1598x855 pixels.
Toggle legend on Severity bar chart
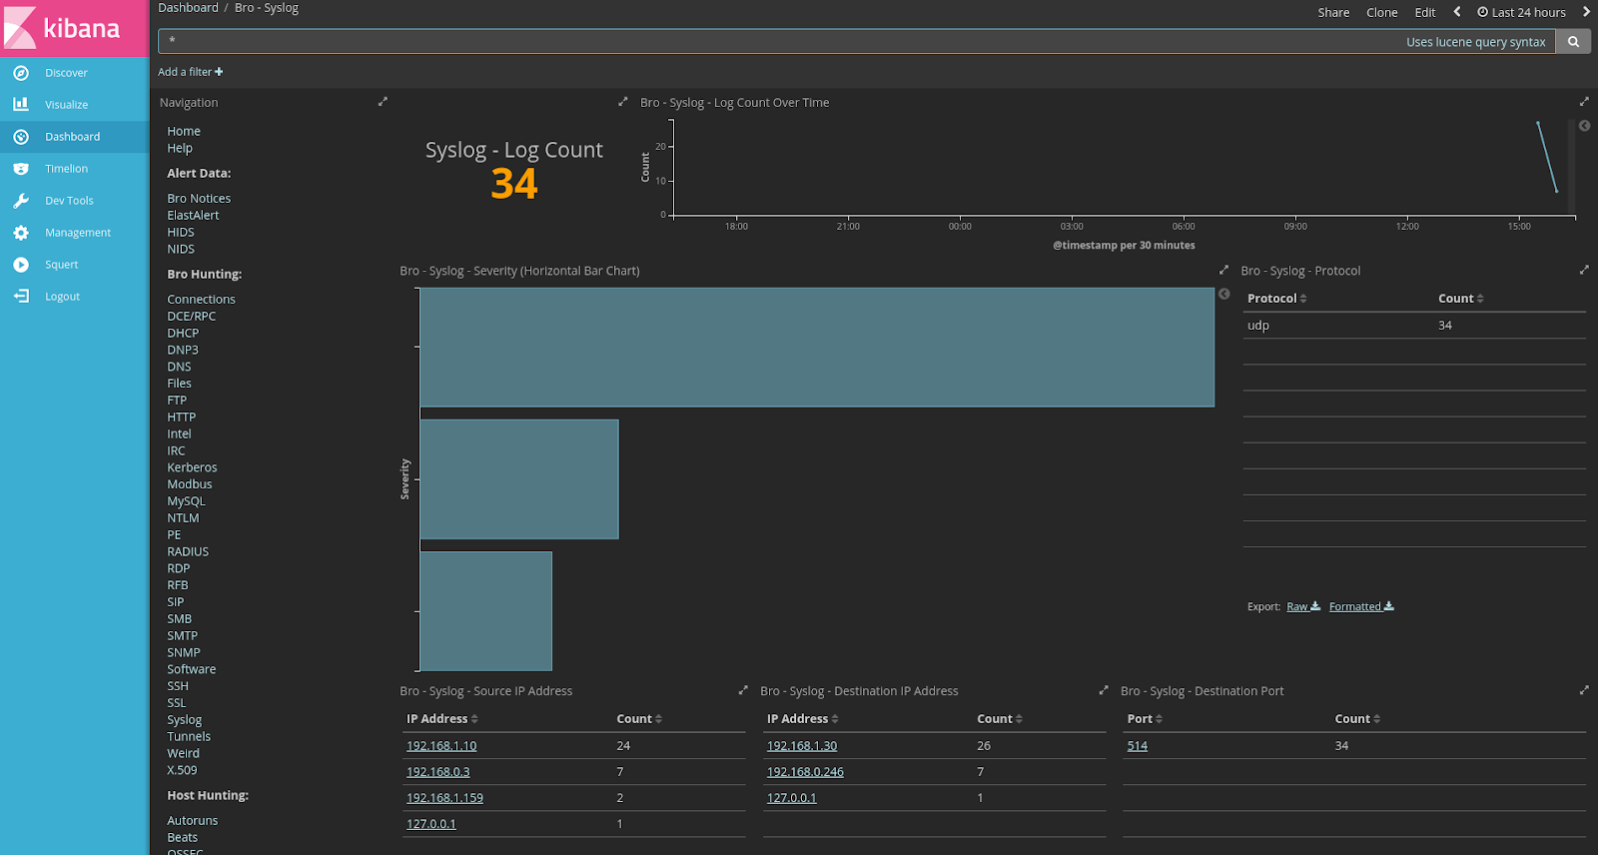(1223, 294)
